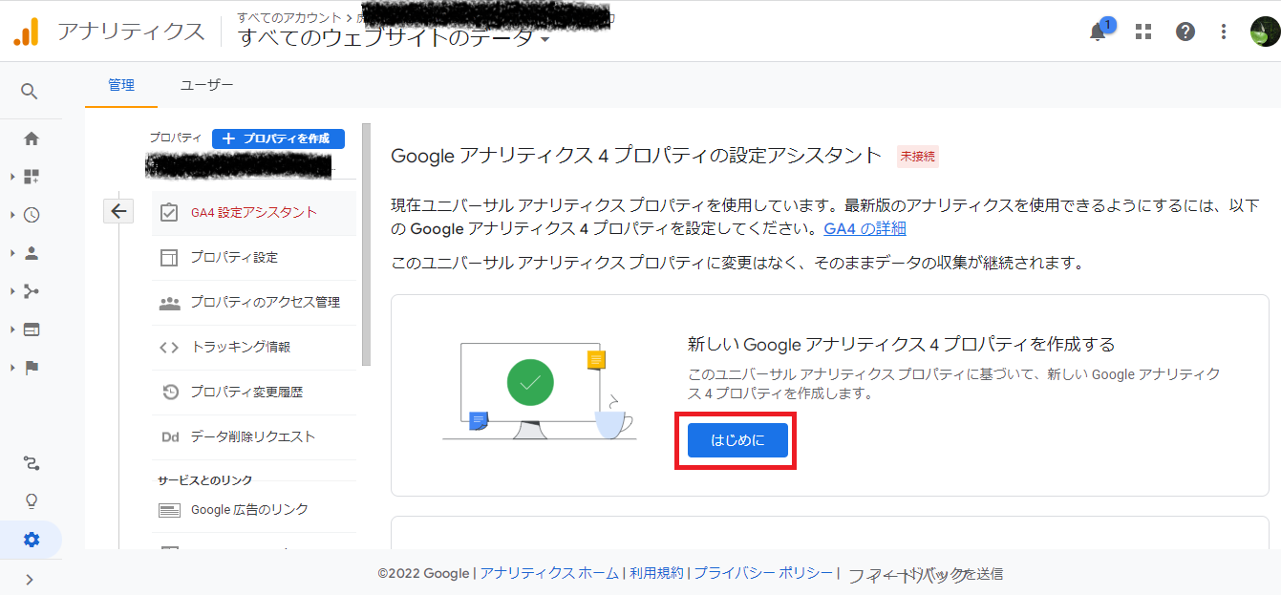Click the すべてのアカウント breadcrumb

coord(290,17)
